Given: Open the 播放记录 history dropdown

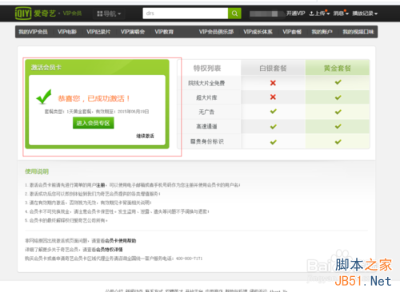Looking at the screenshot, I should [x=365, y=14].
